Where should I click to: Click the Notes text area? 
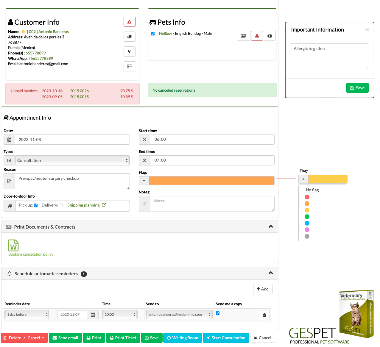click(212, 204)
